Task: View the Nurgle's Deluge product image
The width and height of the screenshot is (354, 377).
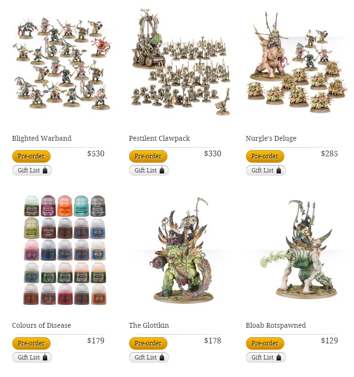Action: pos(296,62)
